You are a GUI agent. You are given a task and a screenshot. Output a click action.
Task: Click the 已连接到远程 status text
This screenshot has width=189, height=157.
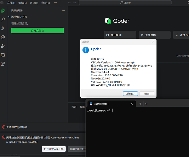pyautogui.click(x=20, y=24)
